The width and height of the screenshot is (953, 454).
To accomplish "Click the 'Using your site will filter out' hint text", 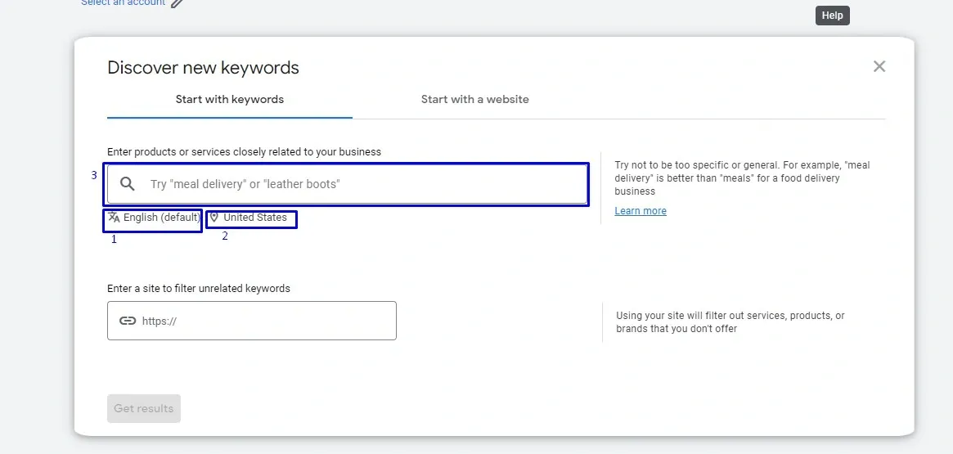I will (x=730, y=322).
